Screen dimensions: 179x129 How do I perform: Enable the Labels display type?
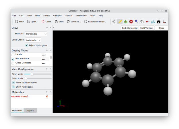click(13, 54)
